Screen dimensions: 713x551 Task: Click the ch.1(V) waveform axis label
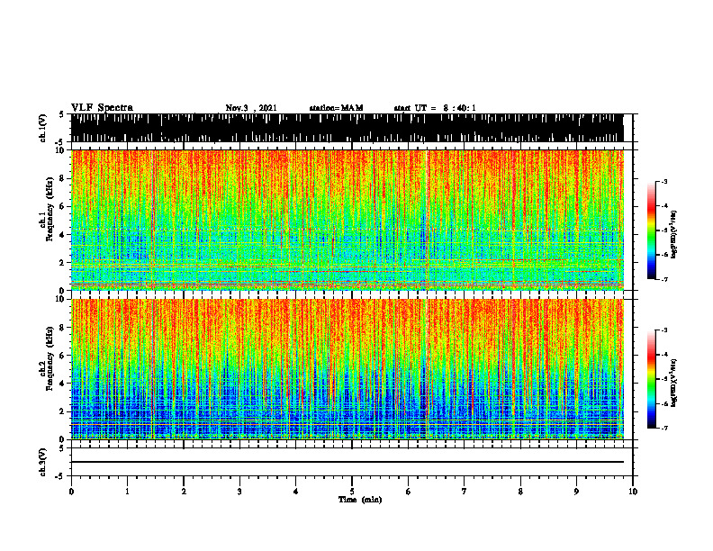click(42, 128)
